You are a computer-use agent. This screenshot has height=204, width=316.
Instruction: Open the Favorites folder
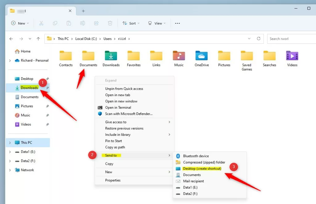click(x=134, y=59)
